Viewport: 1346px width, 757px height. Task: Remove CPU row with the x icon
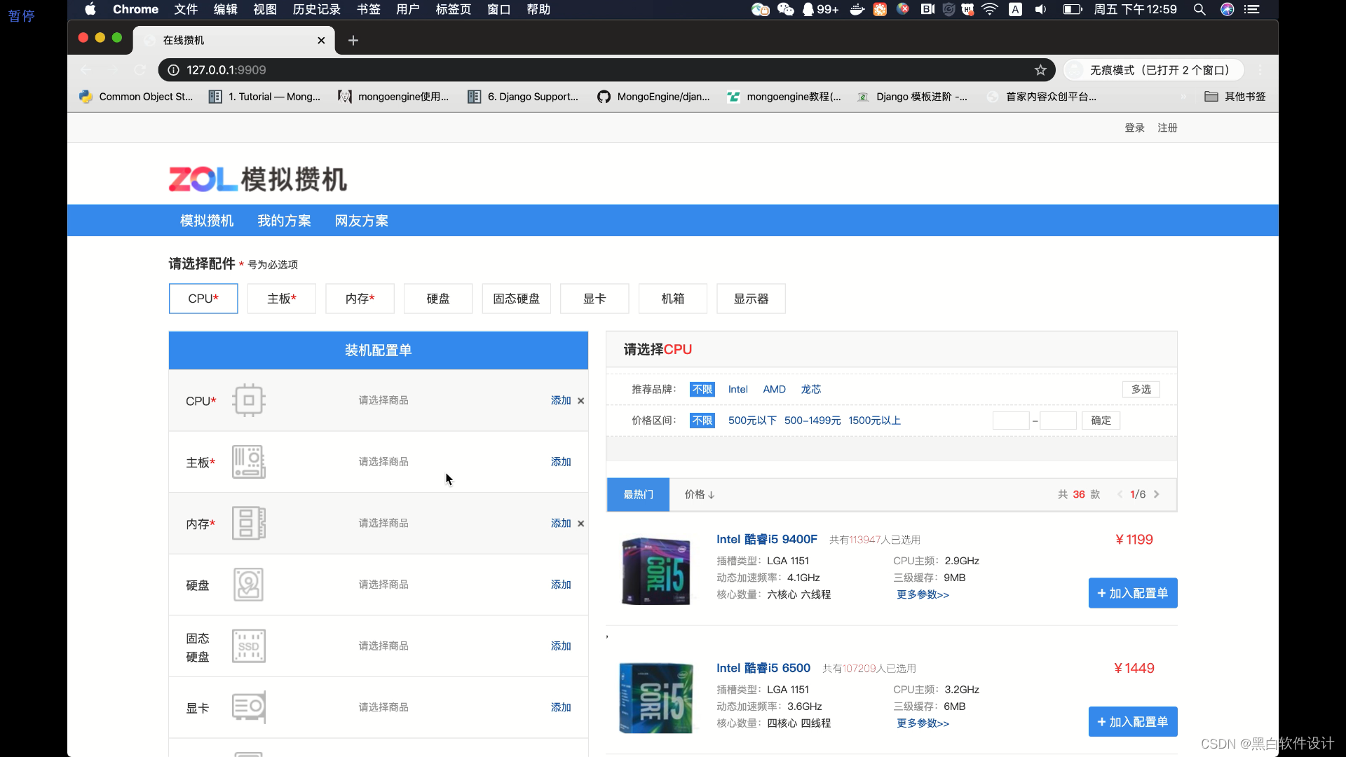580,401
